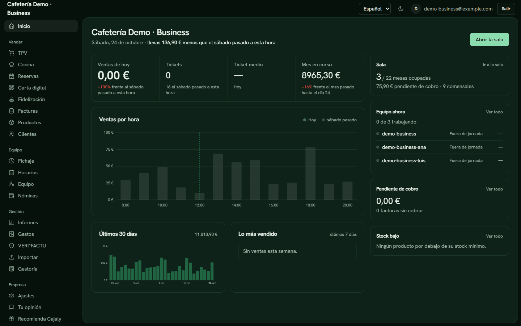Click the VERI*FACTU shield icon
This screenshot has width=521, height=326.
[x=12, y=246]
